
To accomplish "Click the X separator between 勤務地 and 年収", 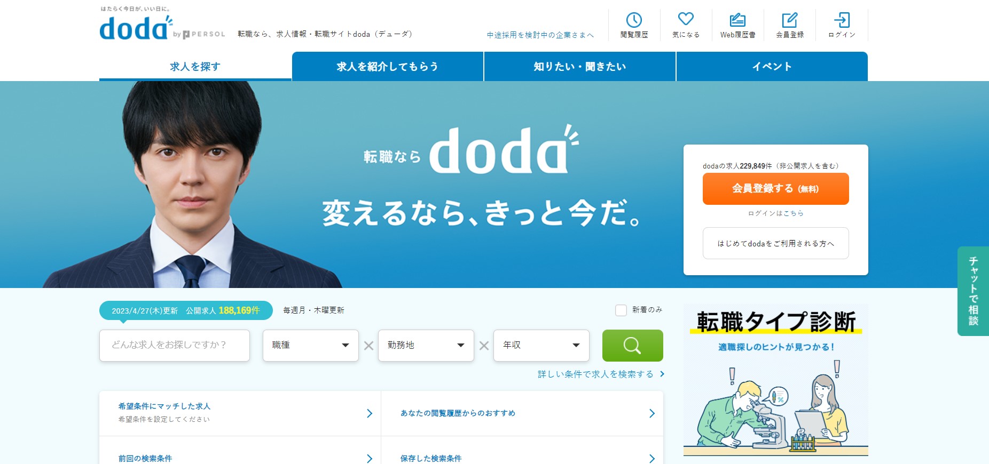I will point(484,346).
